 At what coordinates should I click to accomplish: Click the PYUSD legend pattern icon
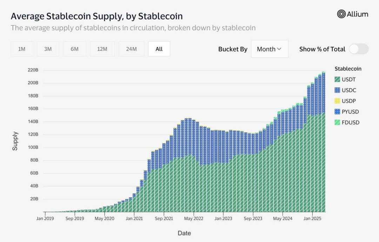tap(337, 112)
